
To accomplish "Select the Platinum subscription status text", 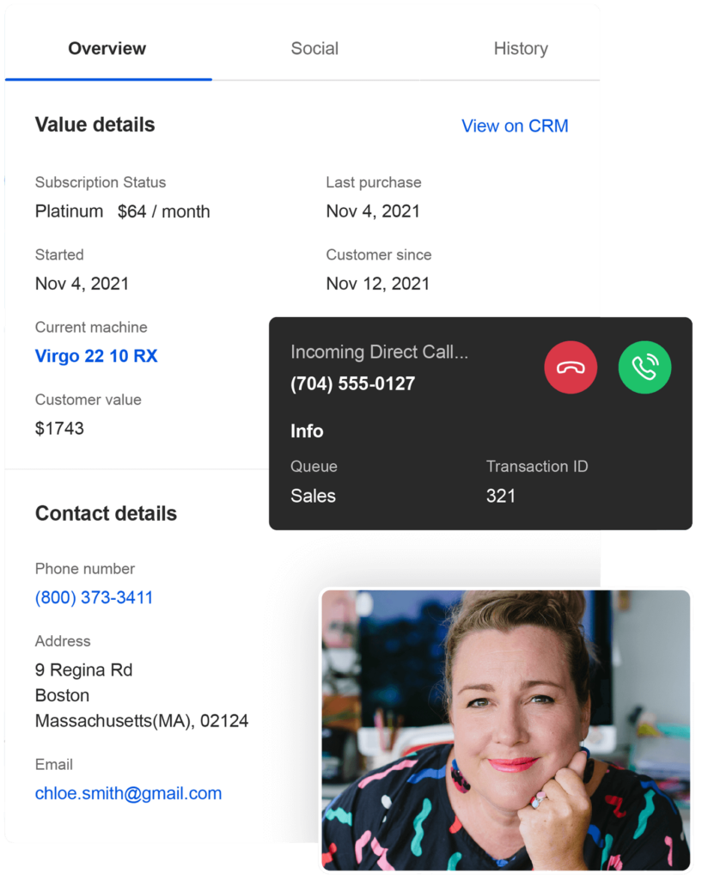I will (69, 211).
